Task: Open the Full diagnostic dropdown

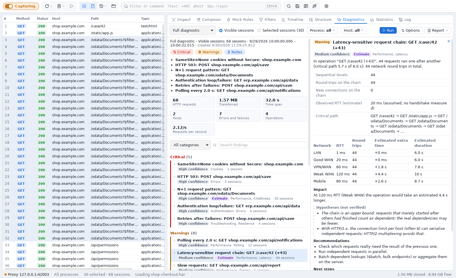Action: (x=193, y=30)
